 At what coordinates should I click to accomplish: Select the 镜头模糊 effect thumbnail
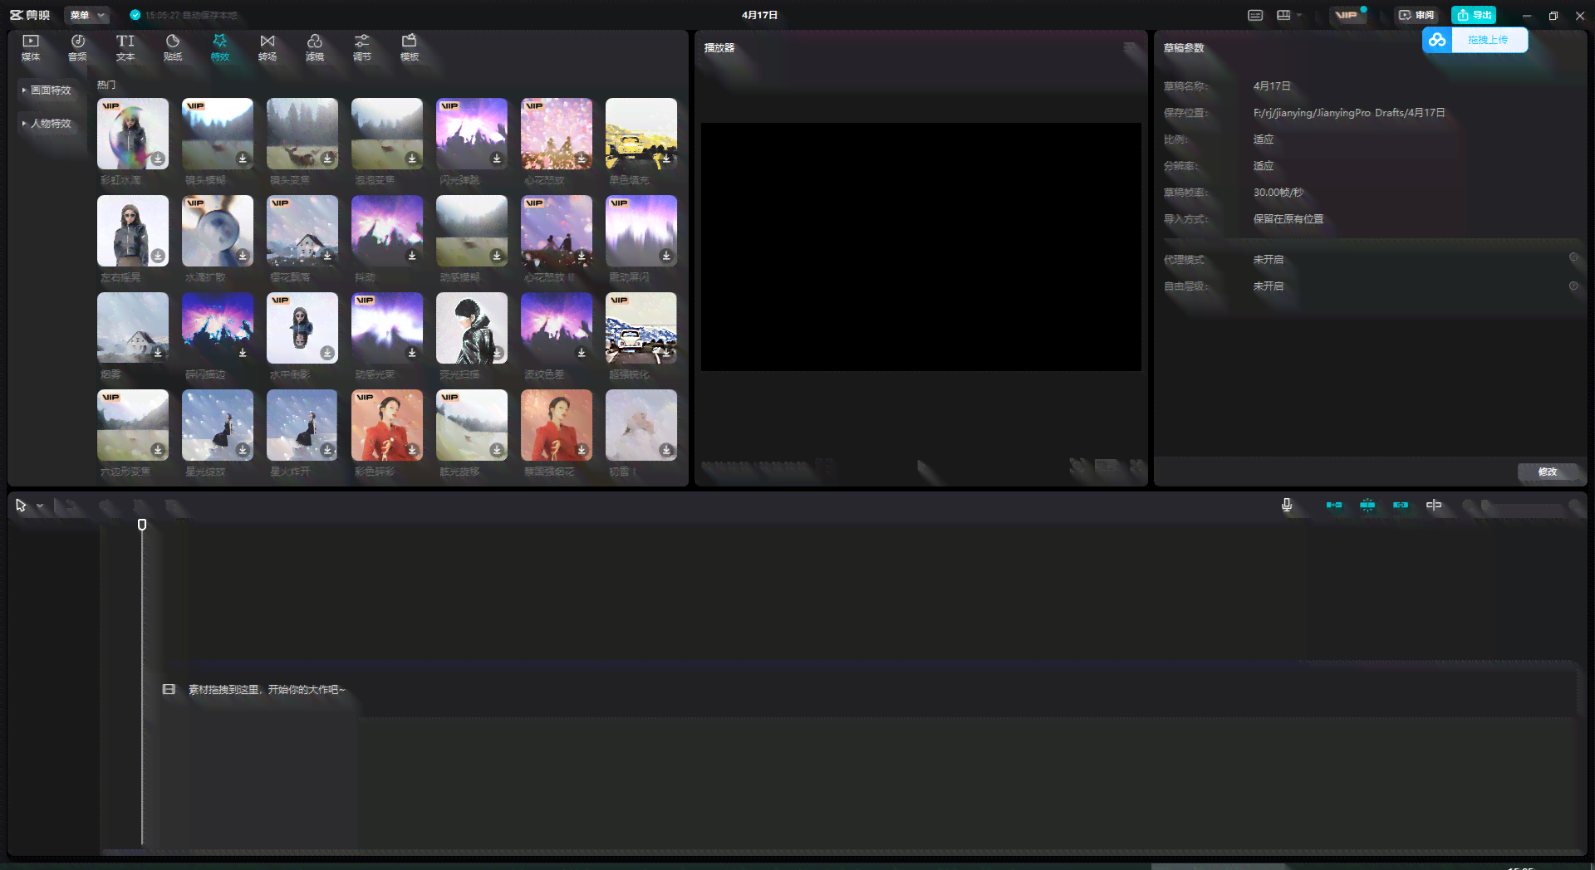218,134
